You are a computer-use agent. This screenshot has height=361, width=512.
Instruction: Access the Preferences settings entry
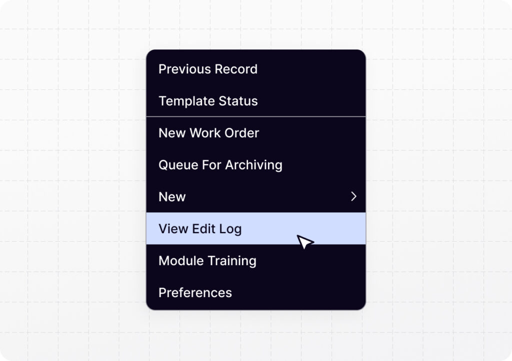coord(195,293)
